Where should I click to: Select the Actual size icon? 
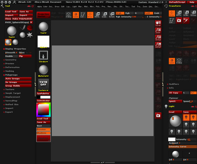[158, 38]
